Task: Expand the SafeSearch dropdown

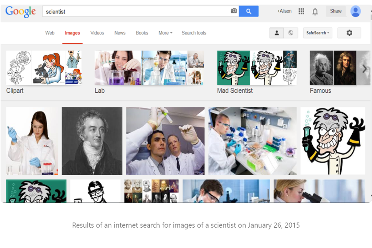Action: tap(318, 33)
